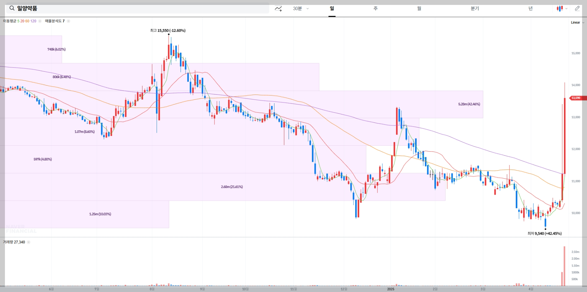
Task: Activate the pencil drawing tool
Action: point(577,9)
